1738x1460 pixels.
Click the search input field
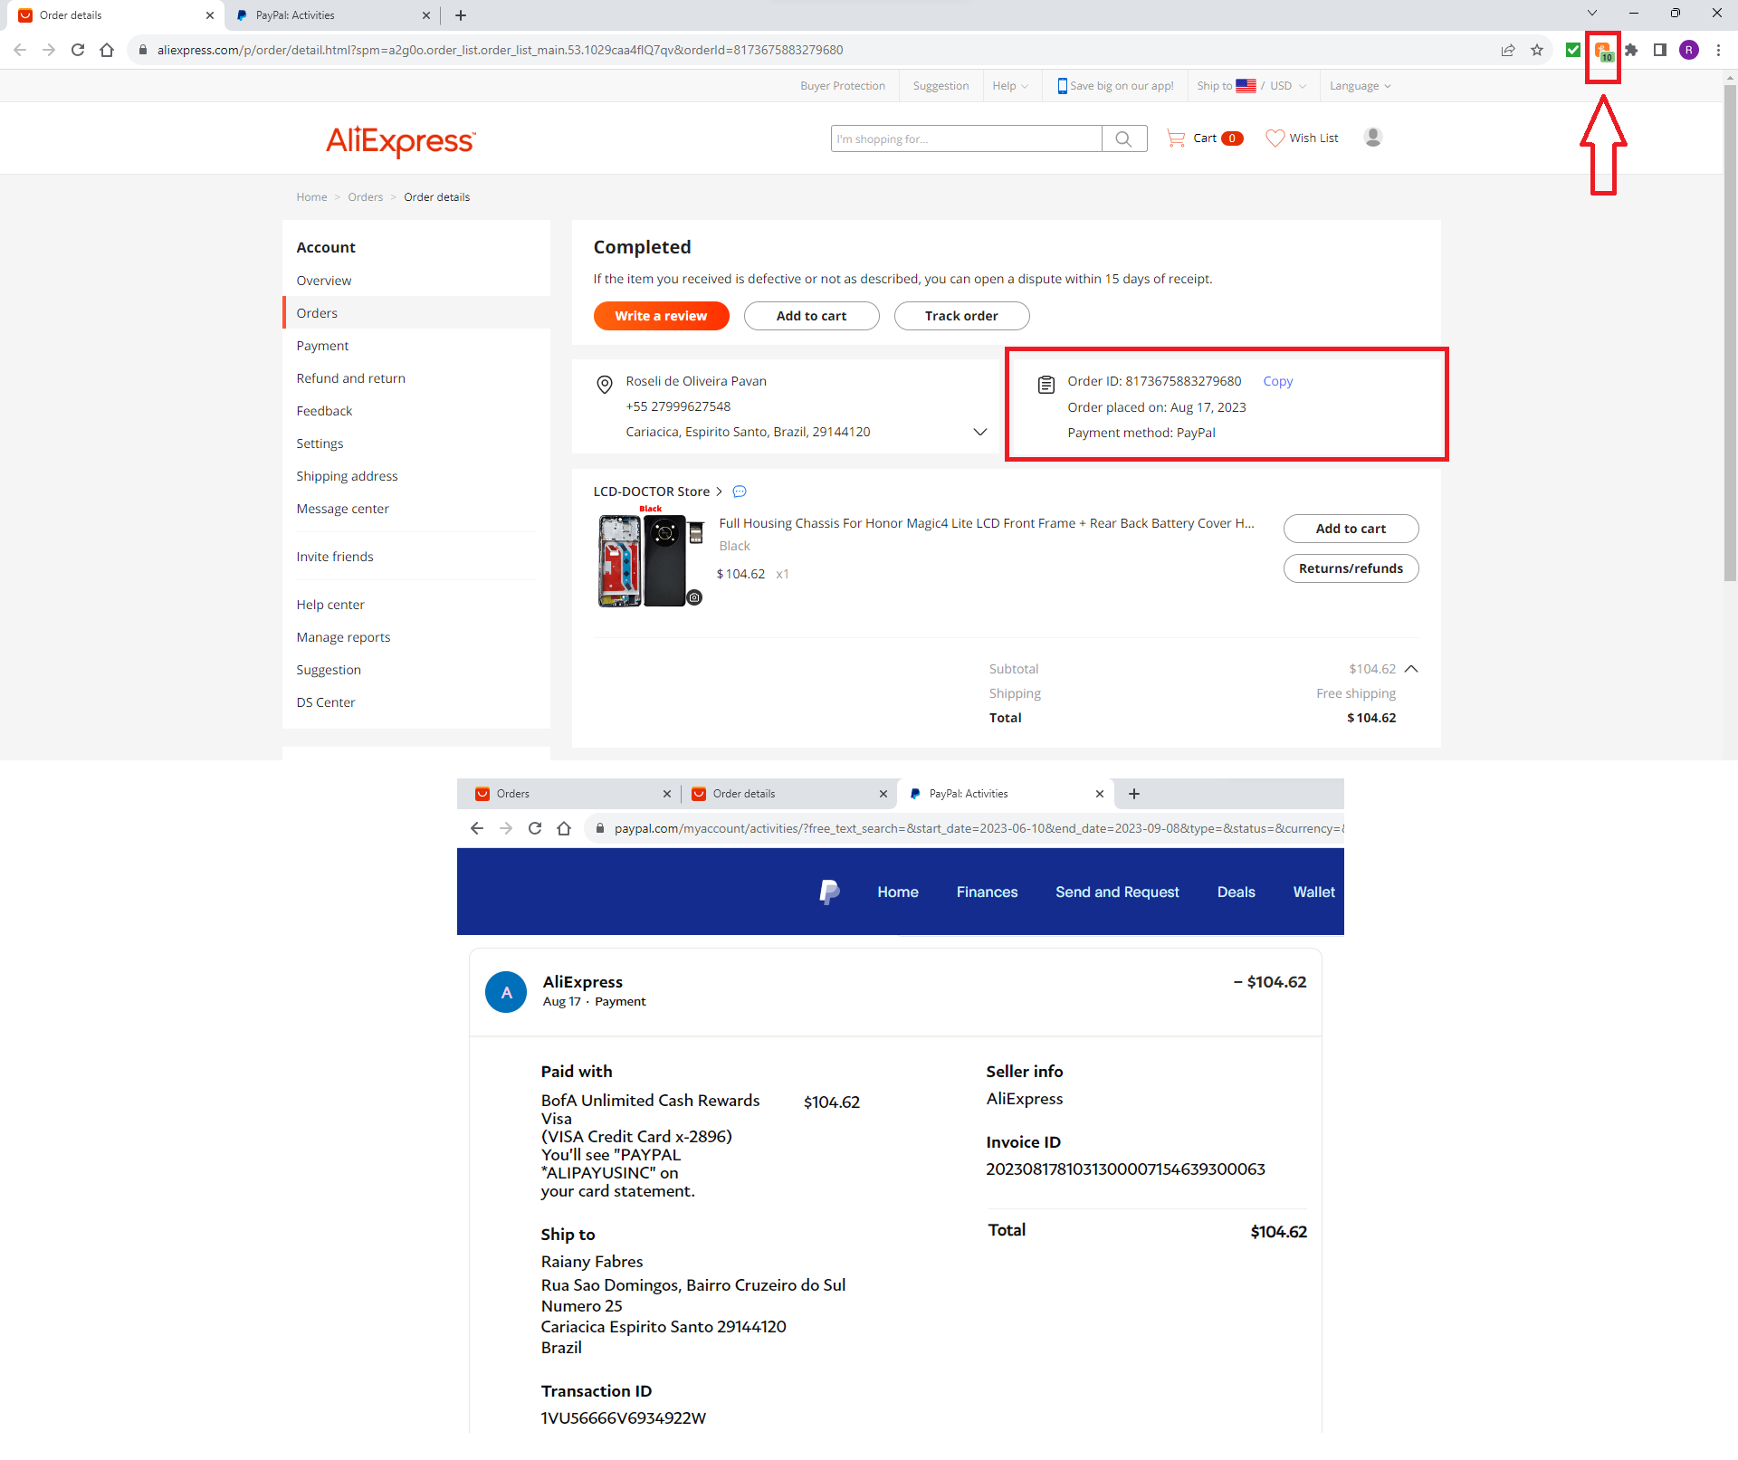click(965, 138)
